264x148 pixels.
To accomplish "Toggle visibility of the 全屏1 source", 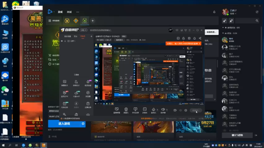I will click(x=62, y=41).
